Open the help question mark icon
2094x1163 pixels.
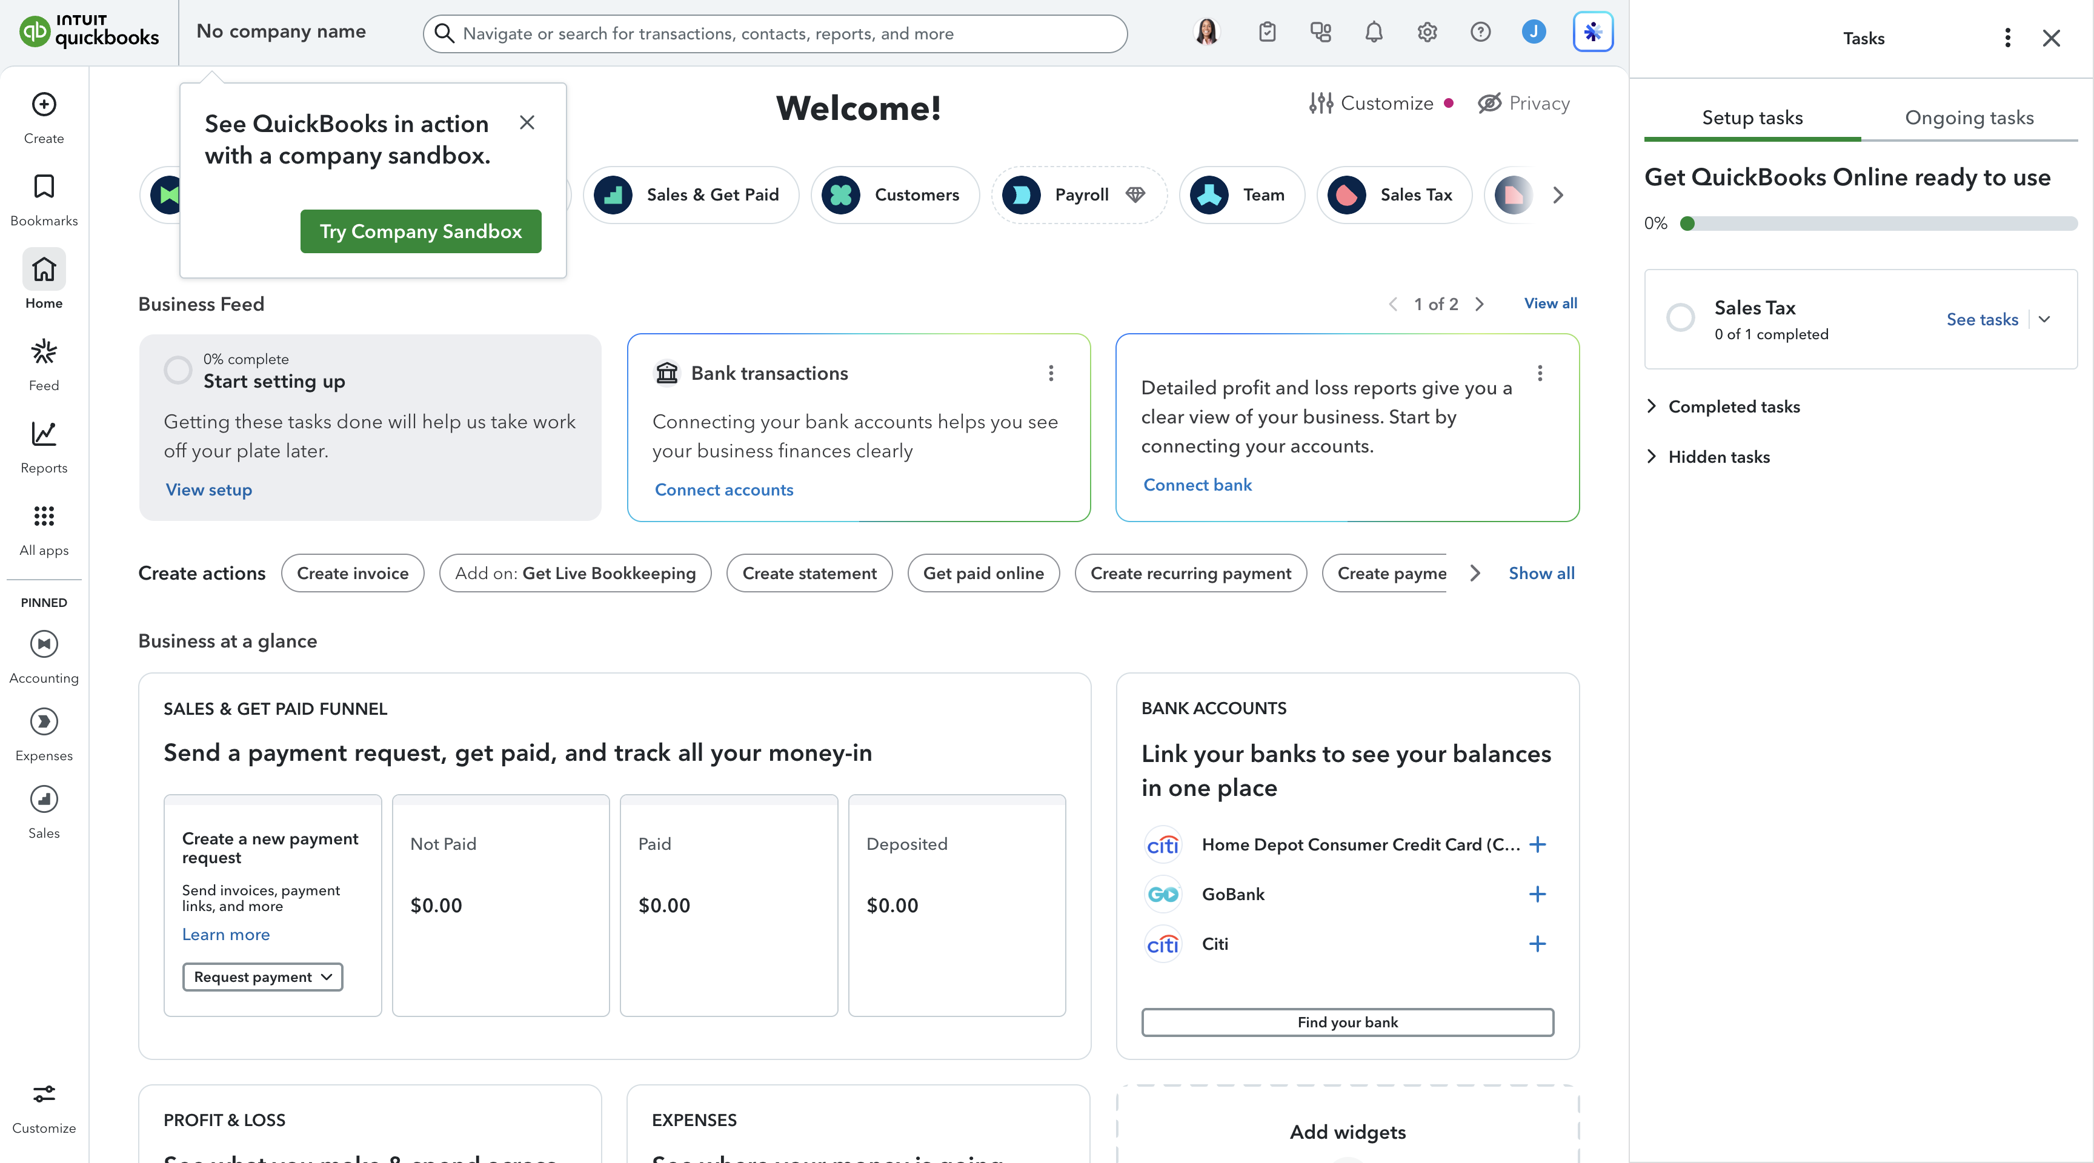coord(1481,33)
